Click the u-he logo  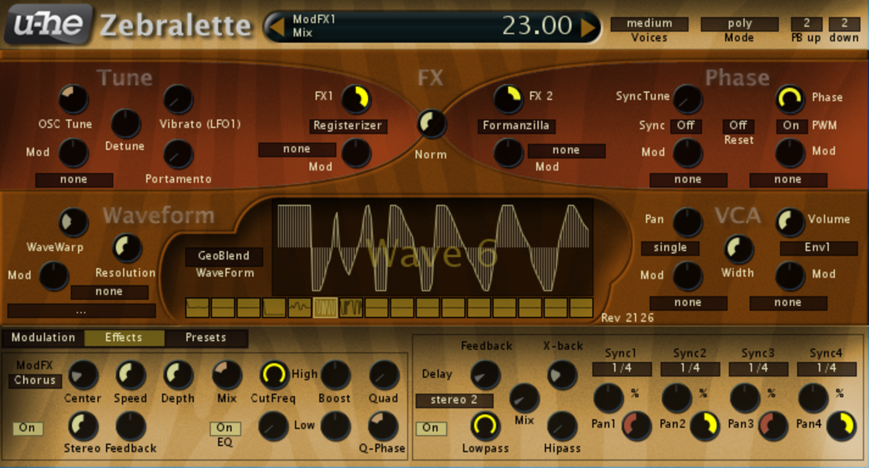[49, 25]
